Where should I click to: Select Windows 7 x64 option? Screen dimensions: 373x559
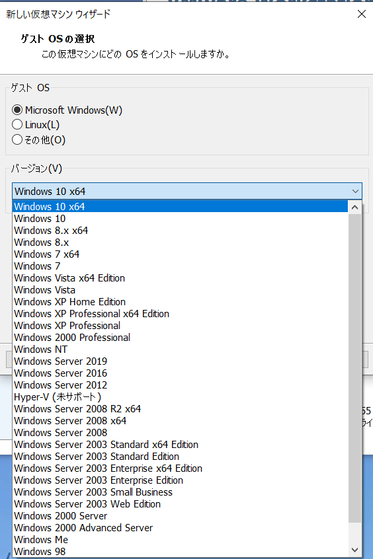pyautogui.click(x=181, y=254)
